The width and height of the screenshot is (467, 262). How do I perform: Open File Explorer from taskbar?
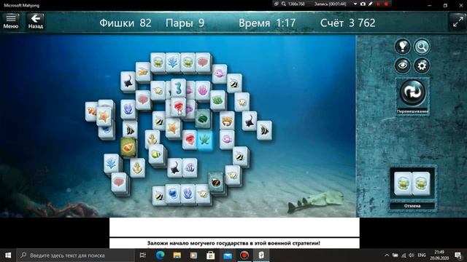point(177,255)
